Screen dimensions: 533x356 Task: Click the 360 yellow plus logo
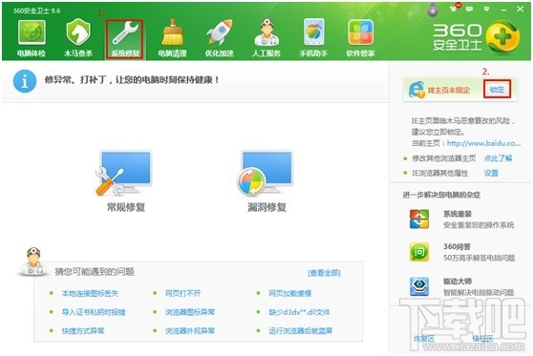503,37
